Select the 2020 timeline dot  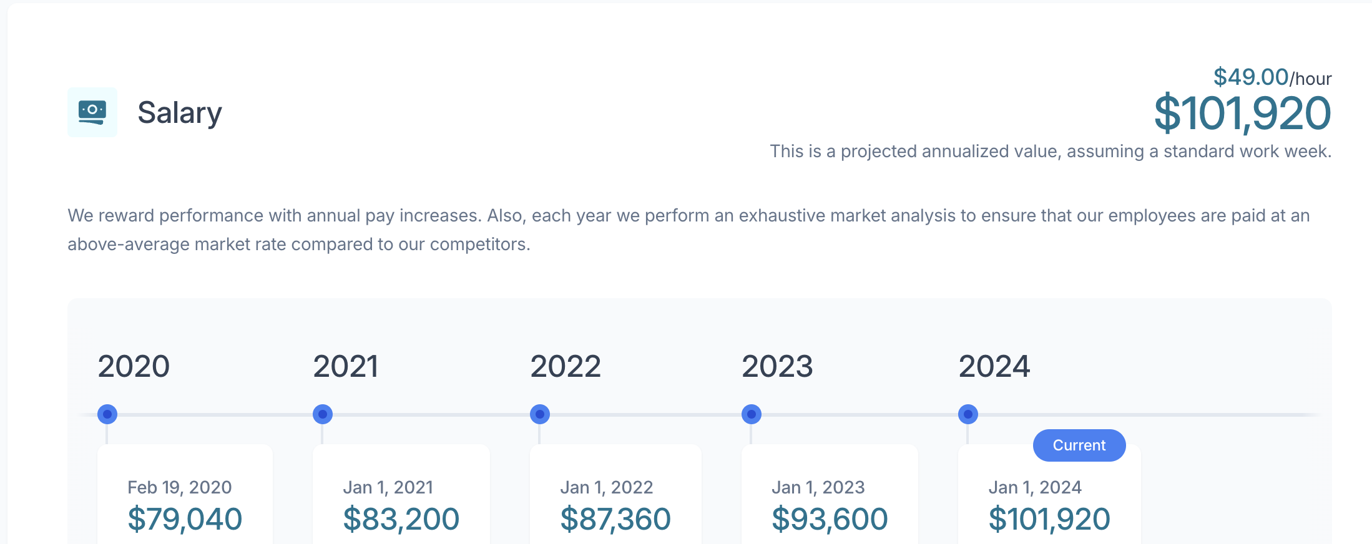point(107,414)
